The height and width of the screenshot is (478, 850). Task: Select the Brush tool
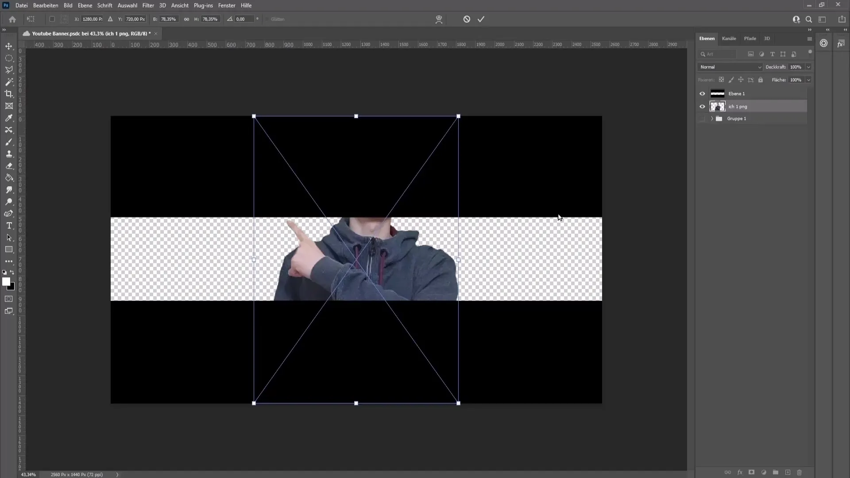click(9, 142)
